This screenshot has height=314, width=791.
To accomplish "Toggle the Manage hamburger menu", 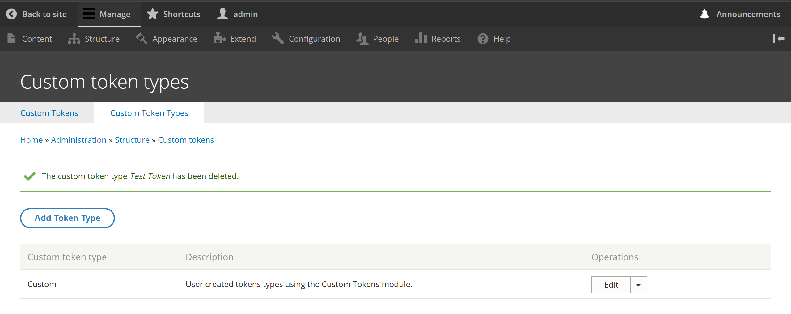I will pos(89,14).
